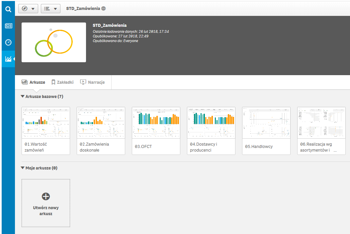
Task: Open sheet 04.Dostawcy i producenci
Action: [211, 131]
